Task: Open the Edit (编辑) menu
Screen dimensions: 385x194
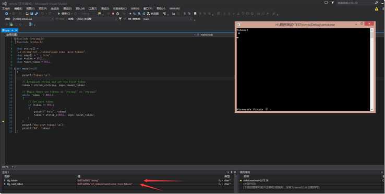Action: point(18,8)
